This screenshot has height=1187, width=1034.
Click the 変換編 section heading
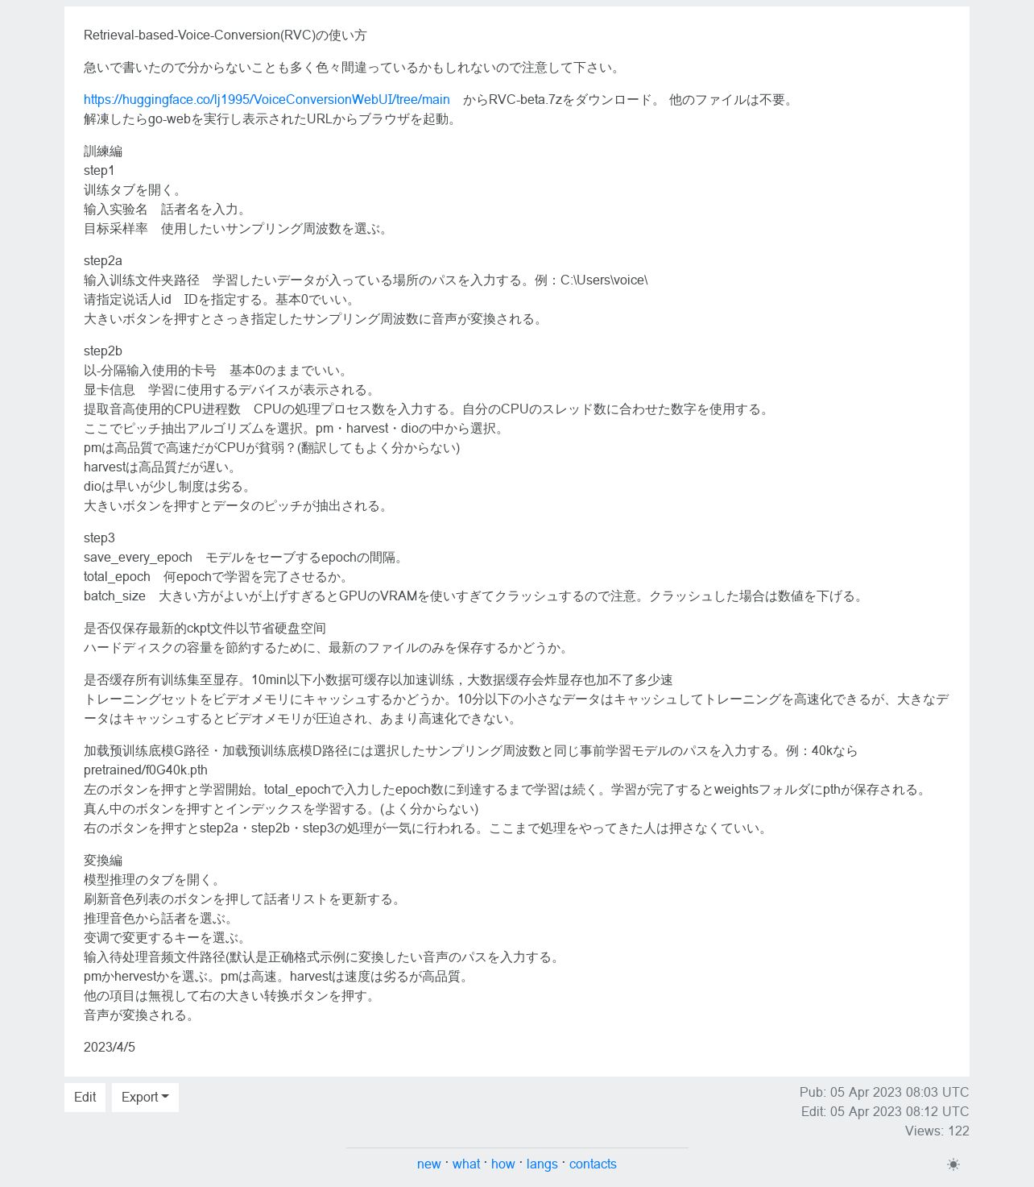click(103, 861)
